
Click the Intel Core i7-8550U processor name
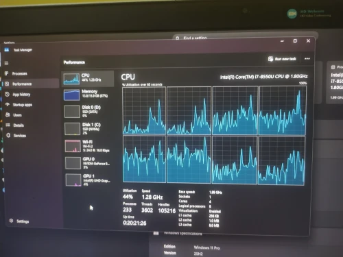[x=263, y=77]
